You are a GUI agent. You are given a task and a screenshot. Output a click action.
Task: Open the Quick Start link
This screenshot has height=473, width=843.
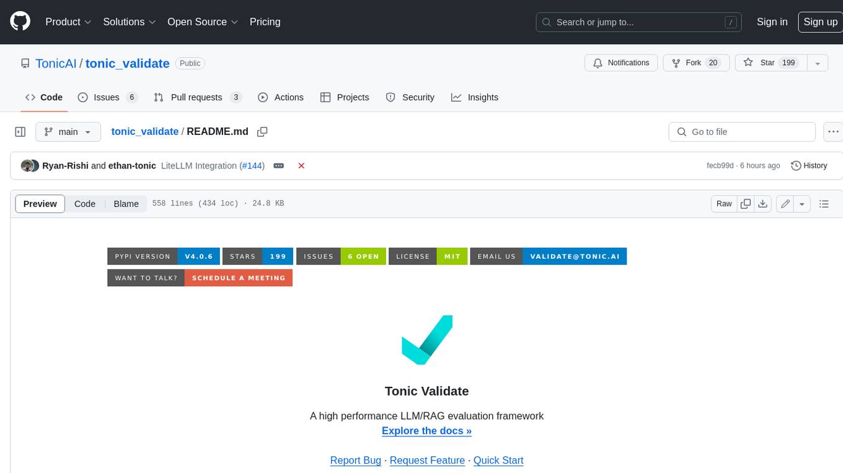(498, 461)
